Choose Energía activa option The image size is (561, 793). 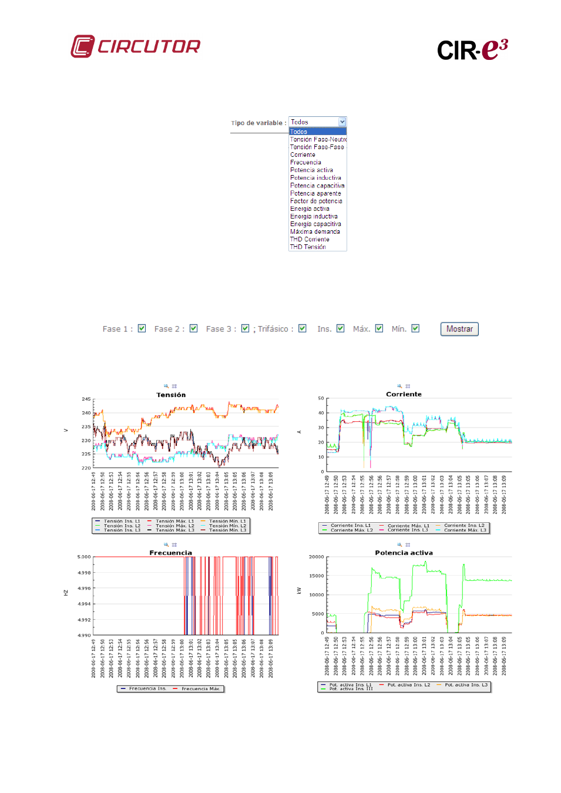[x=318, y=209]
